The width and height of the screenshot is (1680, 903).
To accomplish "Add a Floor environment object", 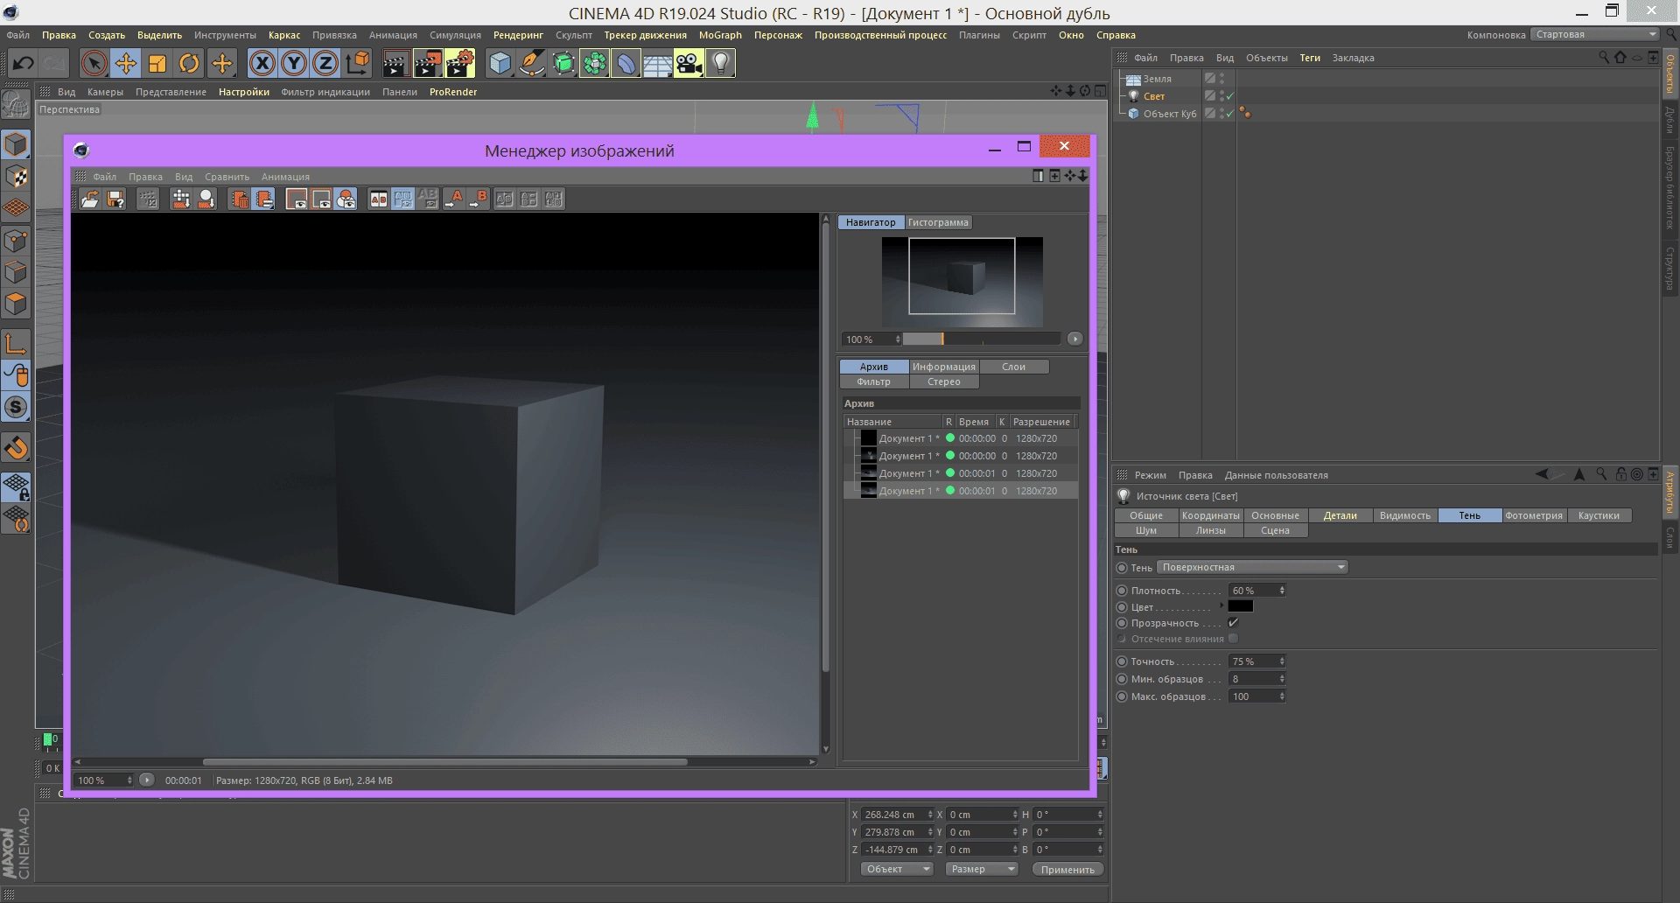I will (x=657, y=63).
